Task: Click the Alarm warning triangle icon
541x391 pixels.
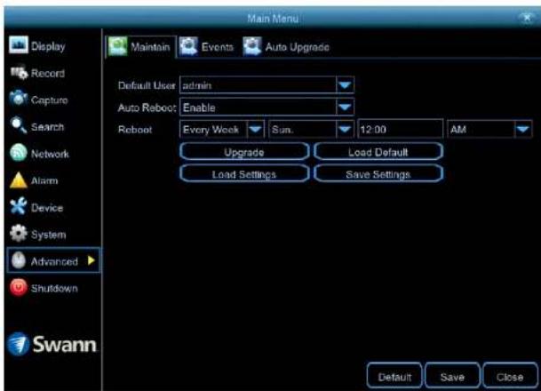Action: tap(19, 180)
